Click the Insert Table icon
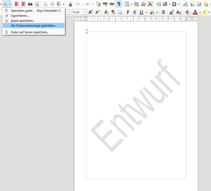Image resolution: width=211 pixels, height=191 pixels. (127, 4)
